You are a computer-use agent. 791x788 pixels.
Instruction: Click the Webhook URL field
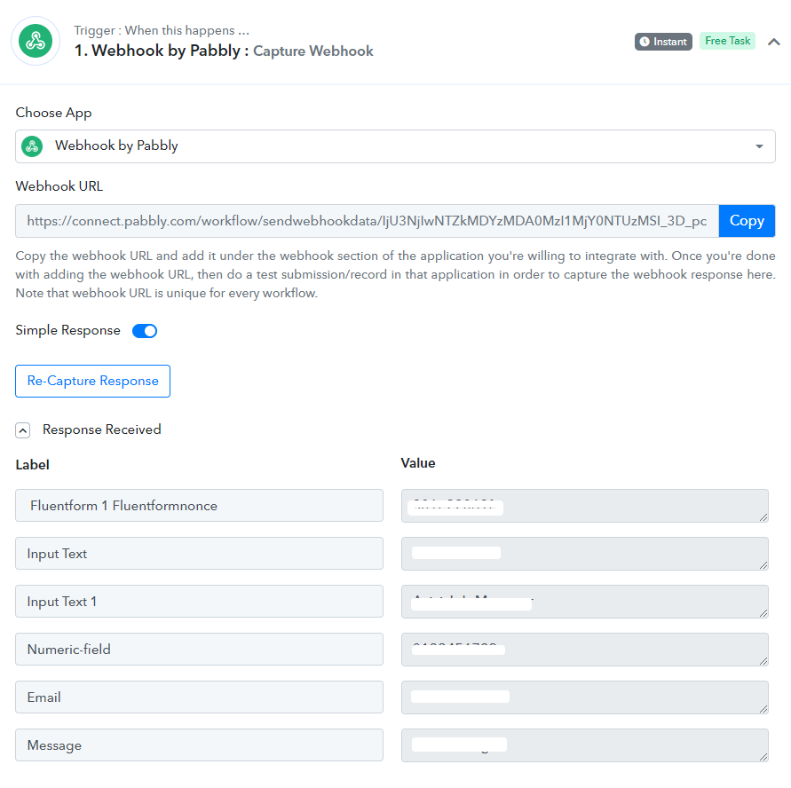[x=367, y=221]
